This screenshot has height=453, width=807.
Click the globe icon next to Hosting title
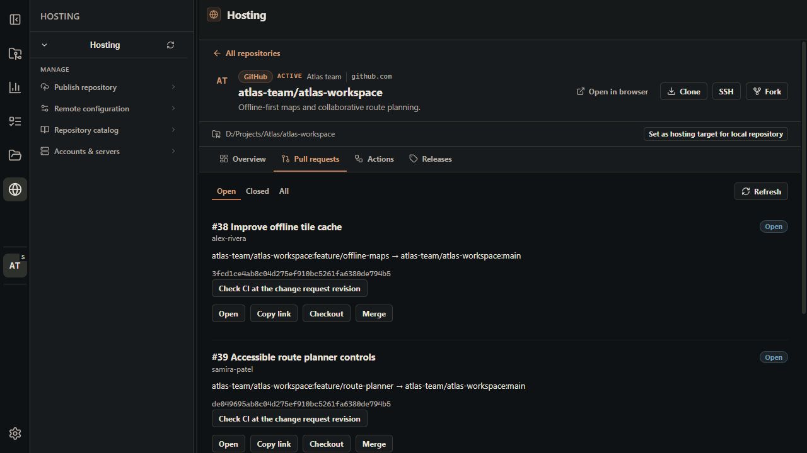(x=214, y=14)
